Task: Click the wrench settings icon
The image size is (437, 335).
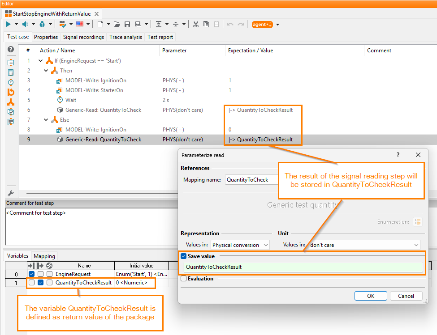Action: coord(11,193)
